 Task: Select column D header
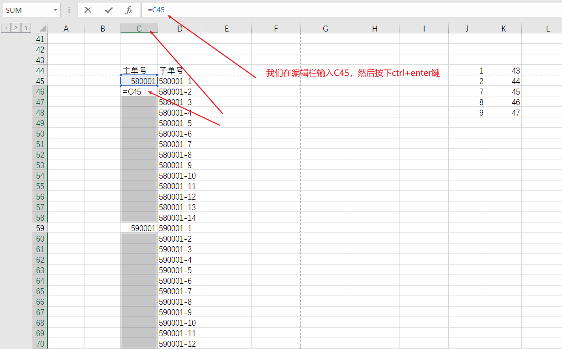[x=180, y=28]
